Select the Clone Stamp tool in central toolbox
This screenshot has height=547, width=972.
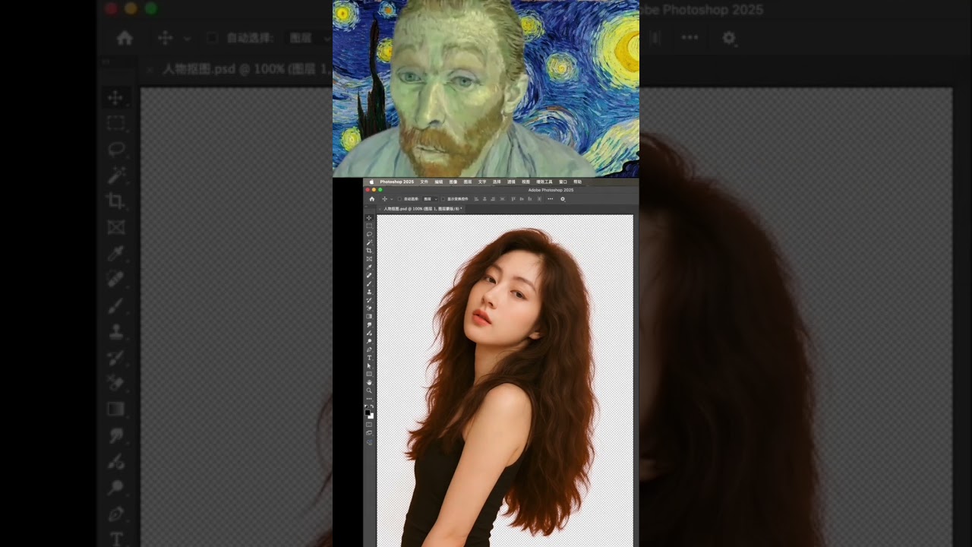(369, 292)
